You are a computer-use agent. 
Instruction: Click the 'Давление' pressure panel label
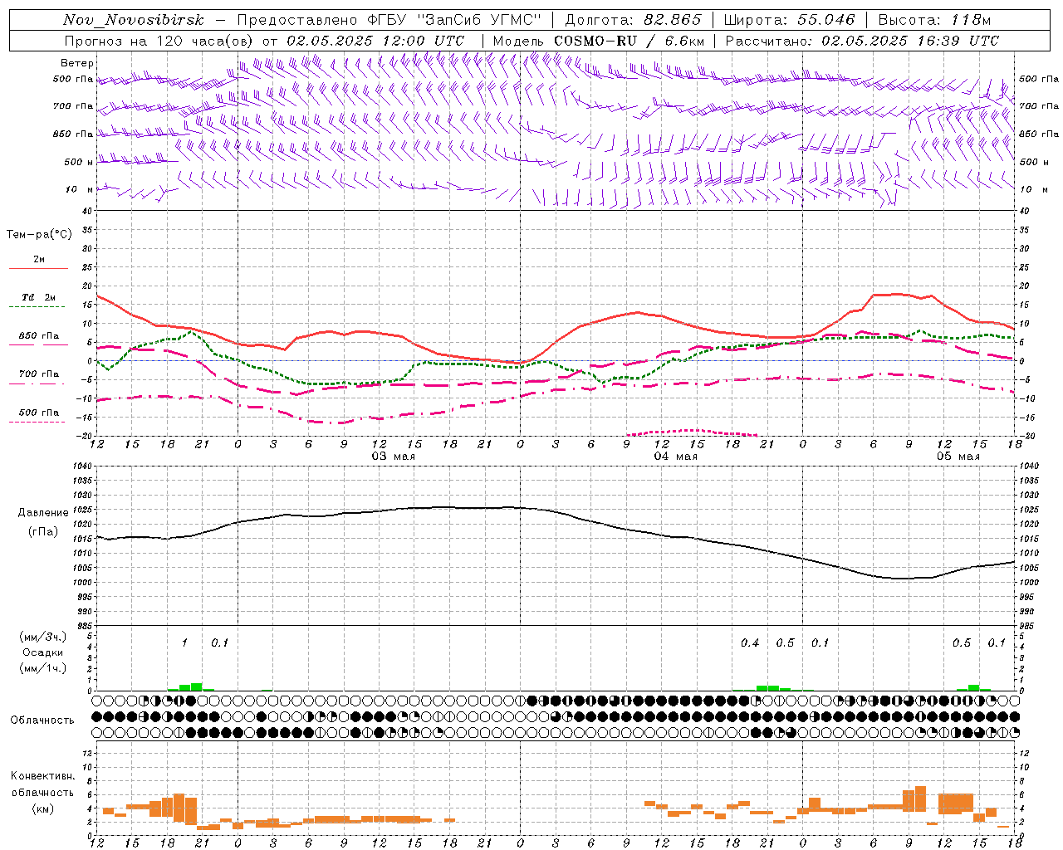[43, 513]
